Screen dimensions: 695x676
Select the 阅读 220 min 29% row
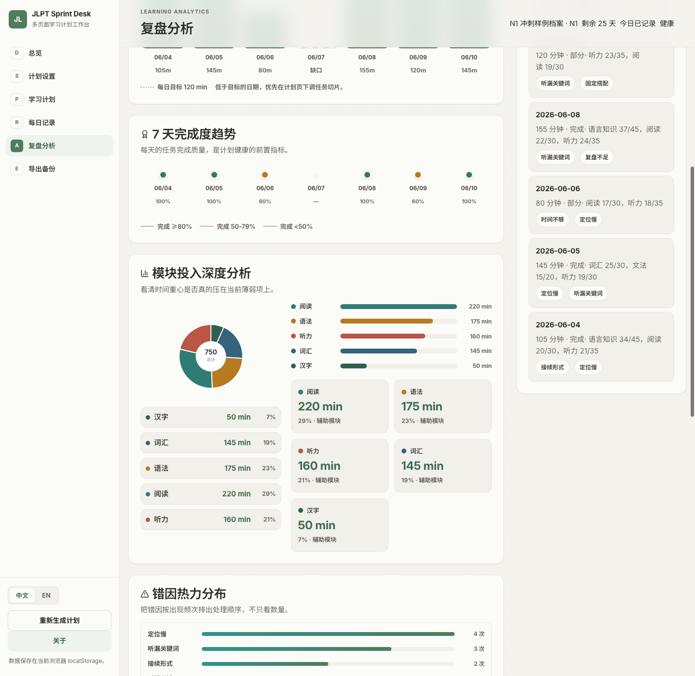[211, 494]
